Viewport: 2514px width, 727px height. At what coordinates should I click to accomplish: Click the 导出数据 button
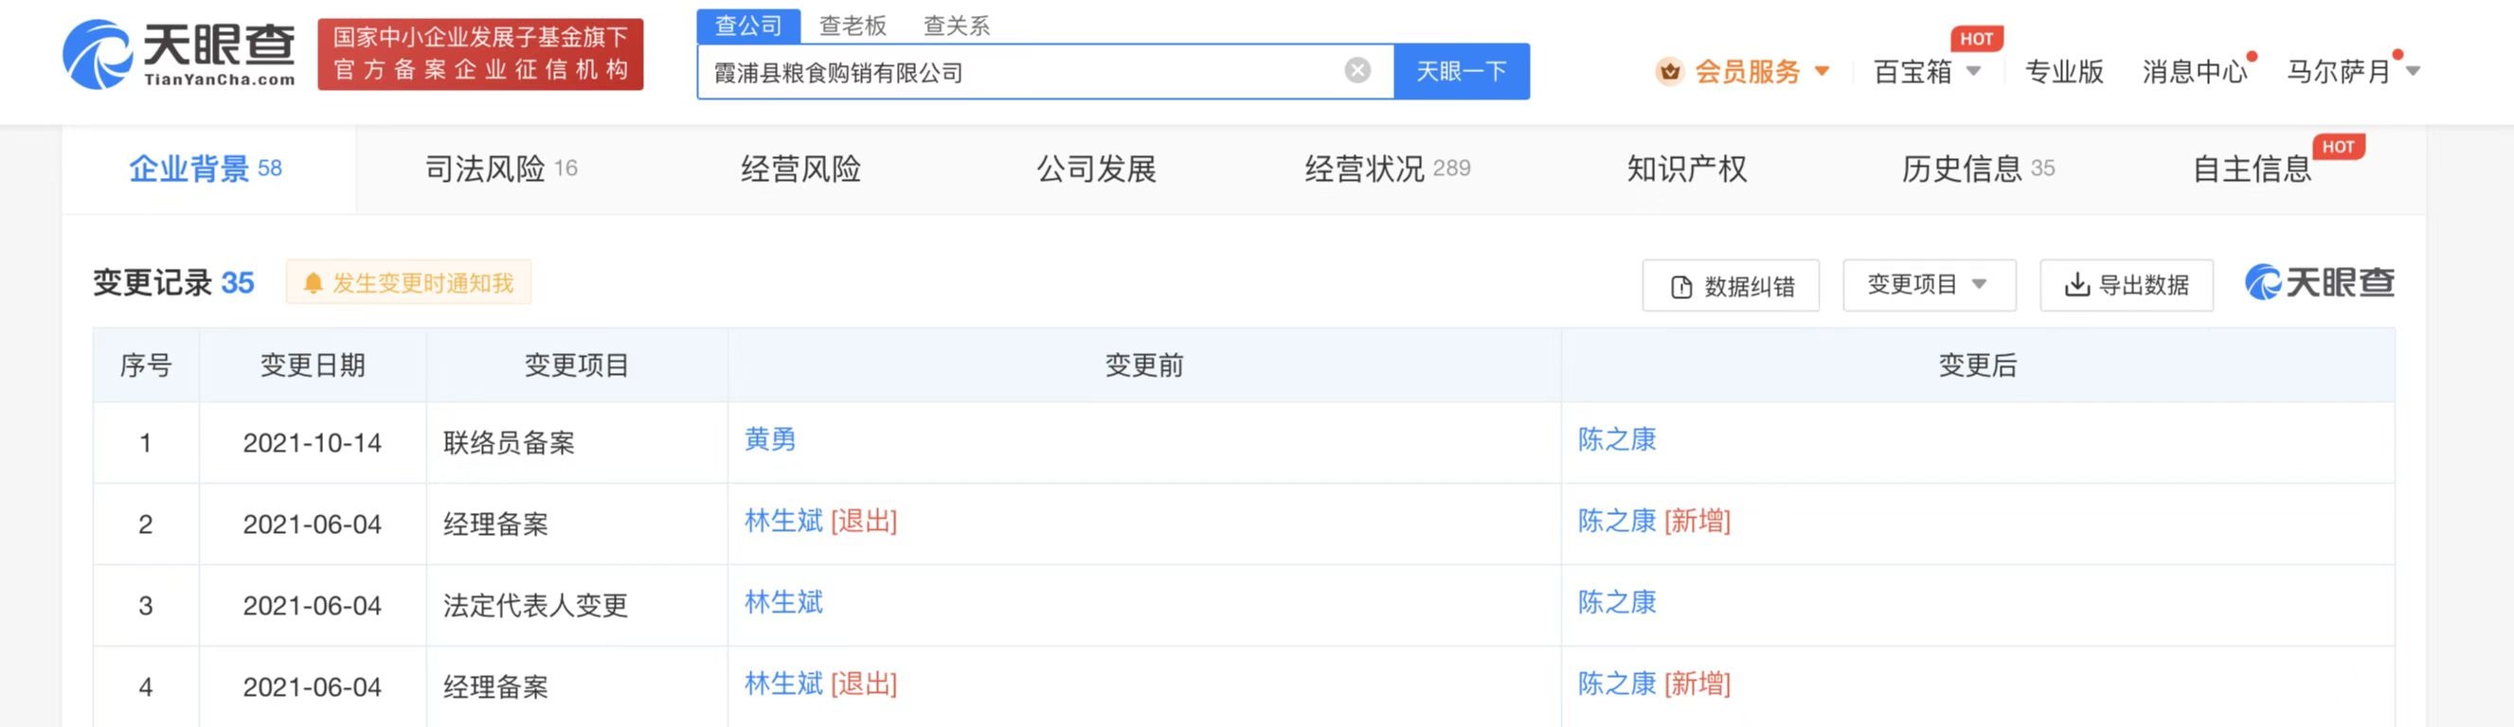coord(2127,285)
